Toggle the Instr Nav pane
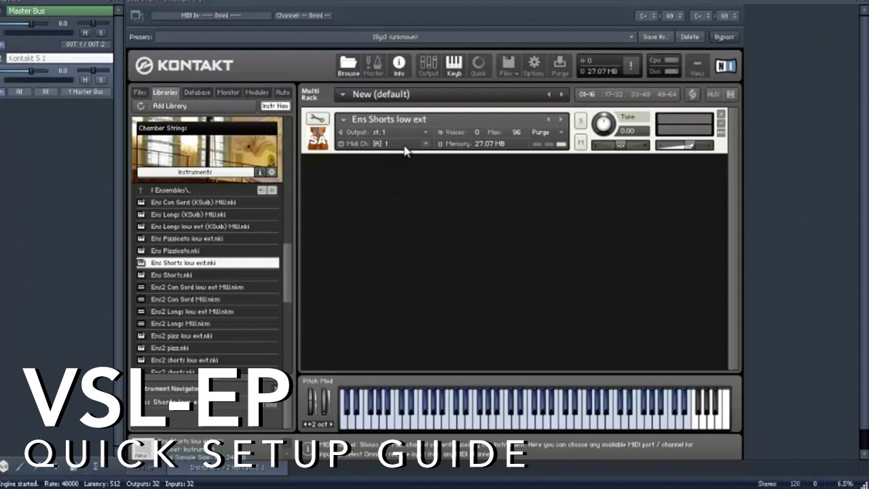Image resolution: width=869 pixels, height=489 pixels. [x=276, y=106]
